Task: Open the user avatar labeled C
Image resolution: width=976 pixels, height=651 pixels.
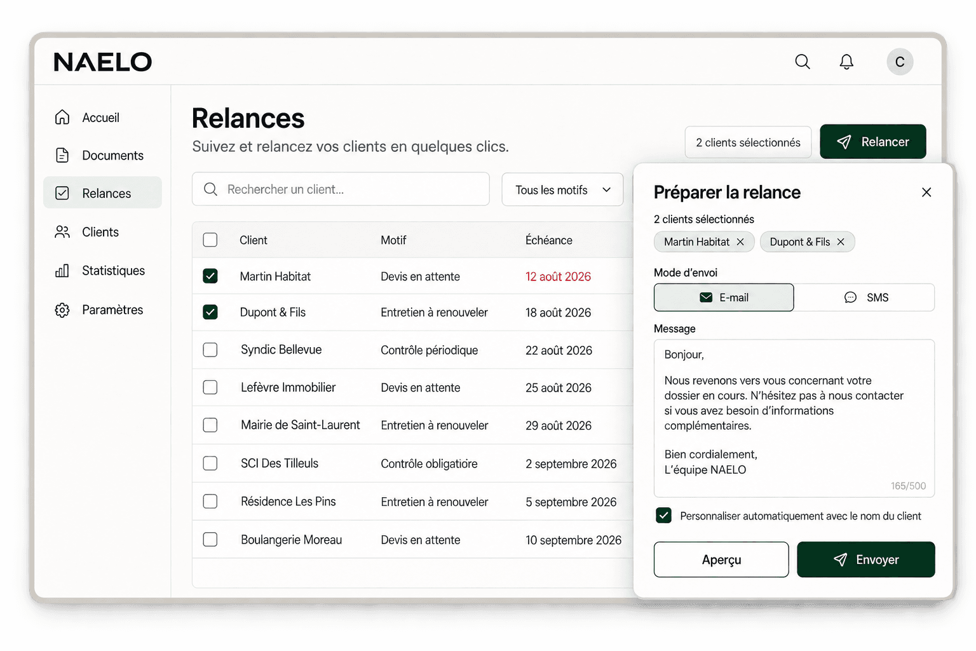Action: pos(900,62)
